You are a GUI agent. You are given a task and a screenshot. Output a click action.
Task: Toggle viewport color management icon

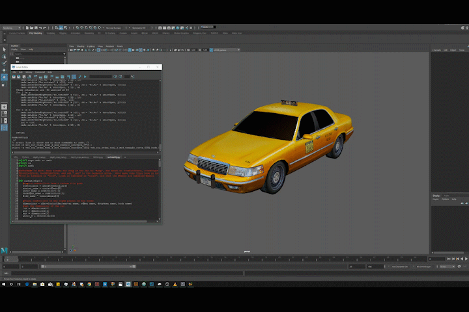(211, 50)
